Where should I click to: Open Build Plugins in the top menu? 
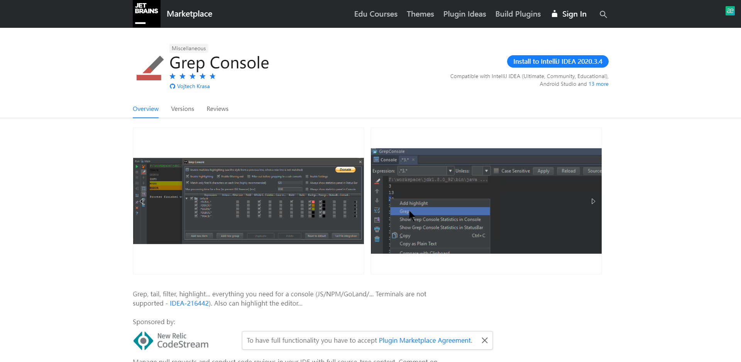518,14
